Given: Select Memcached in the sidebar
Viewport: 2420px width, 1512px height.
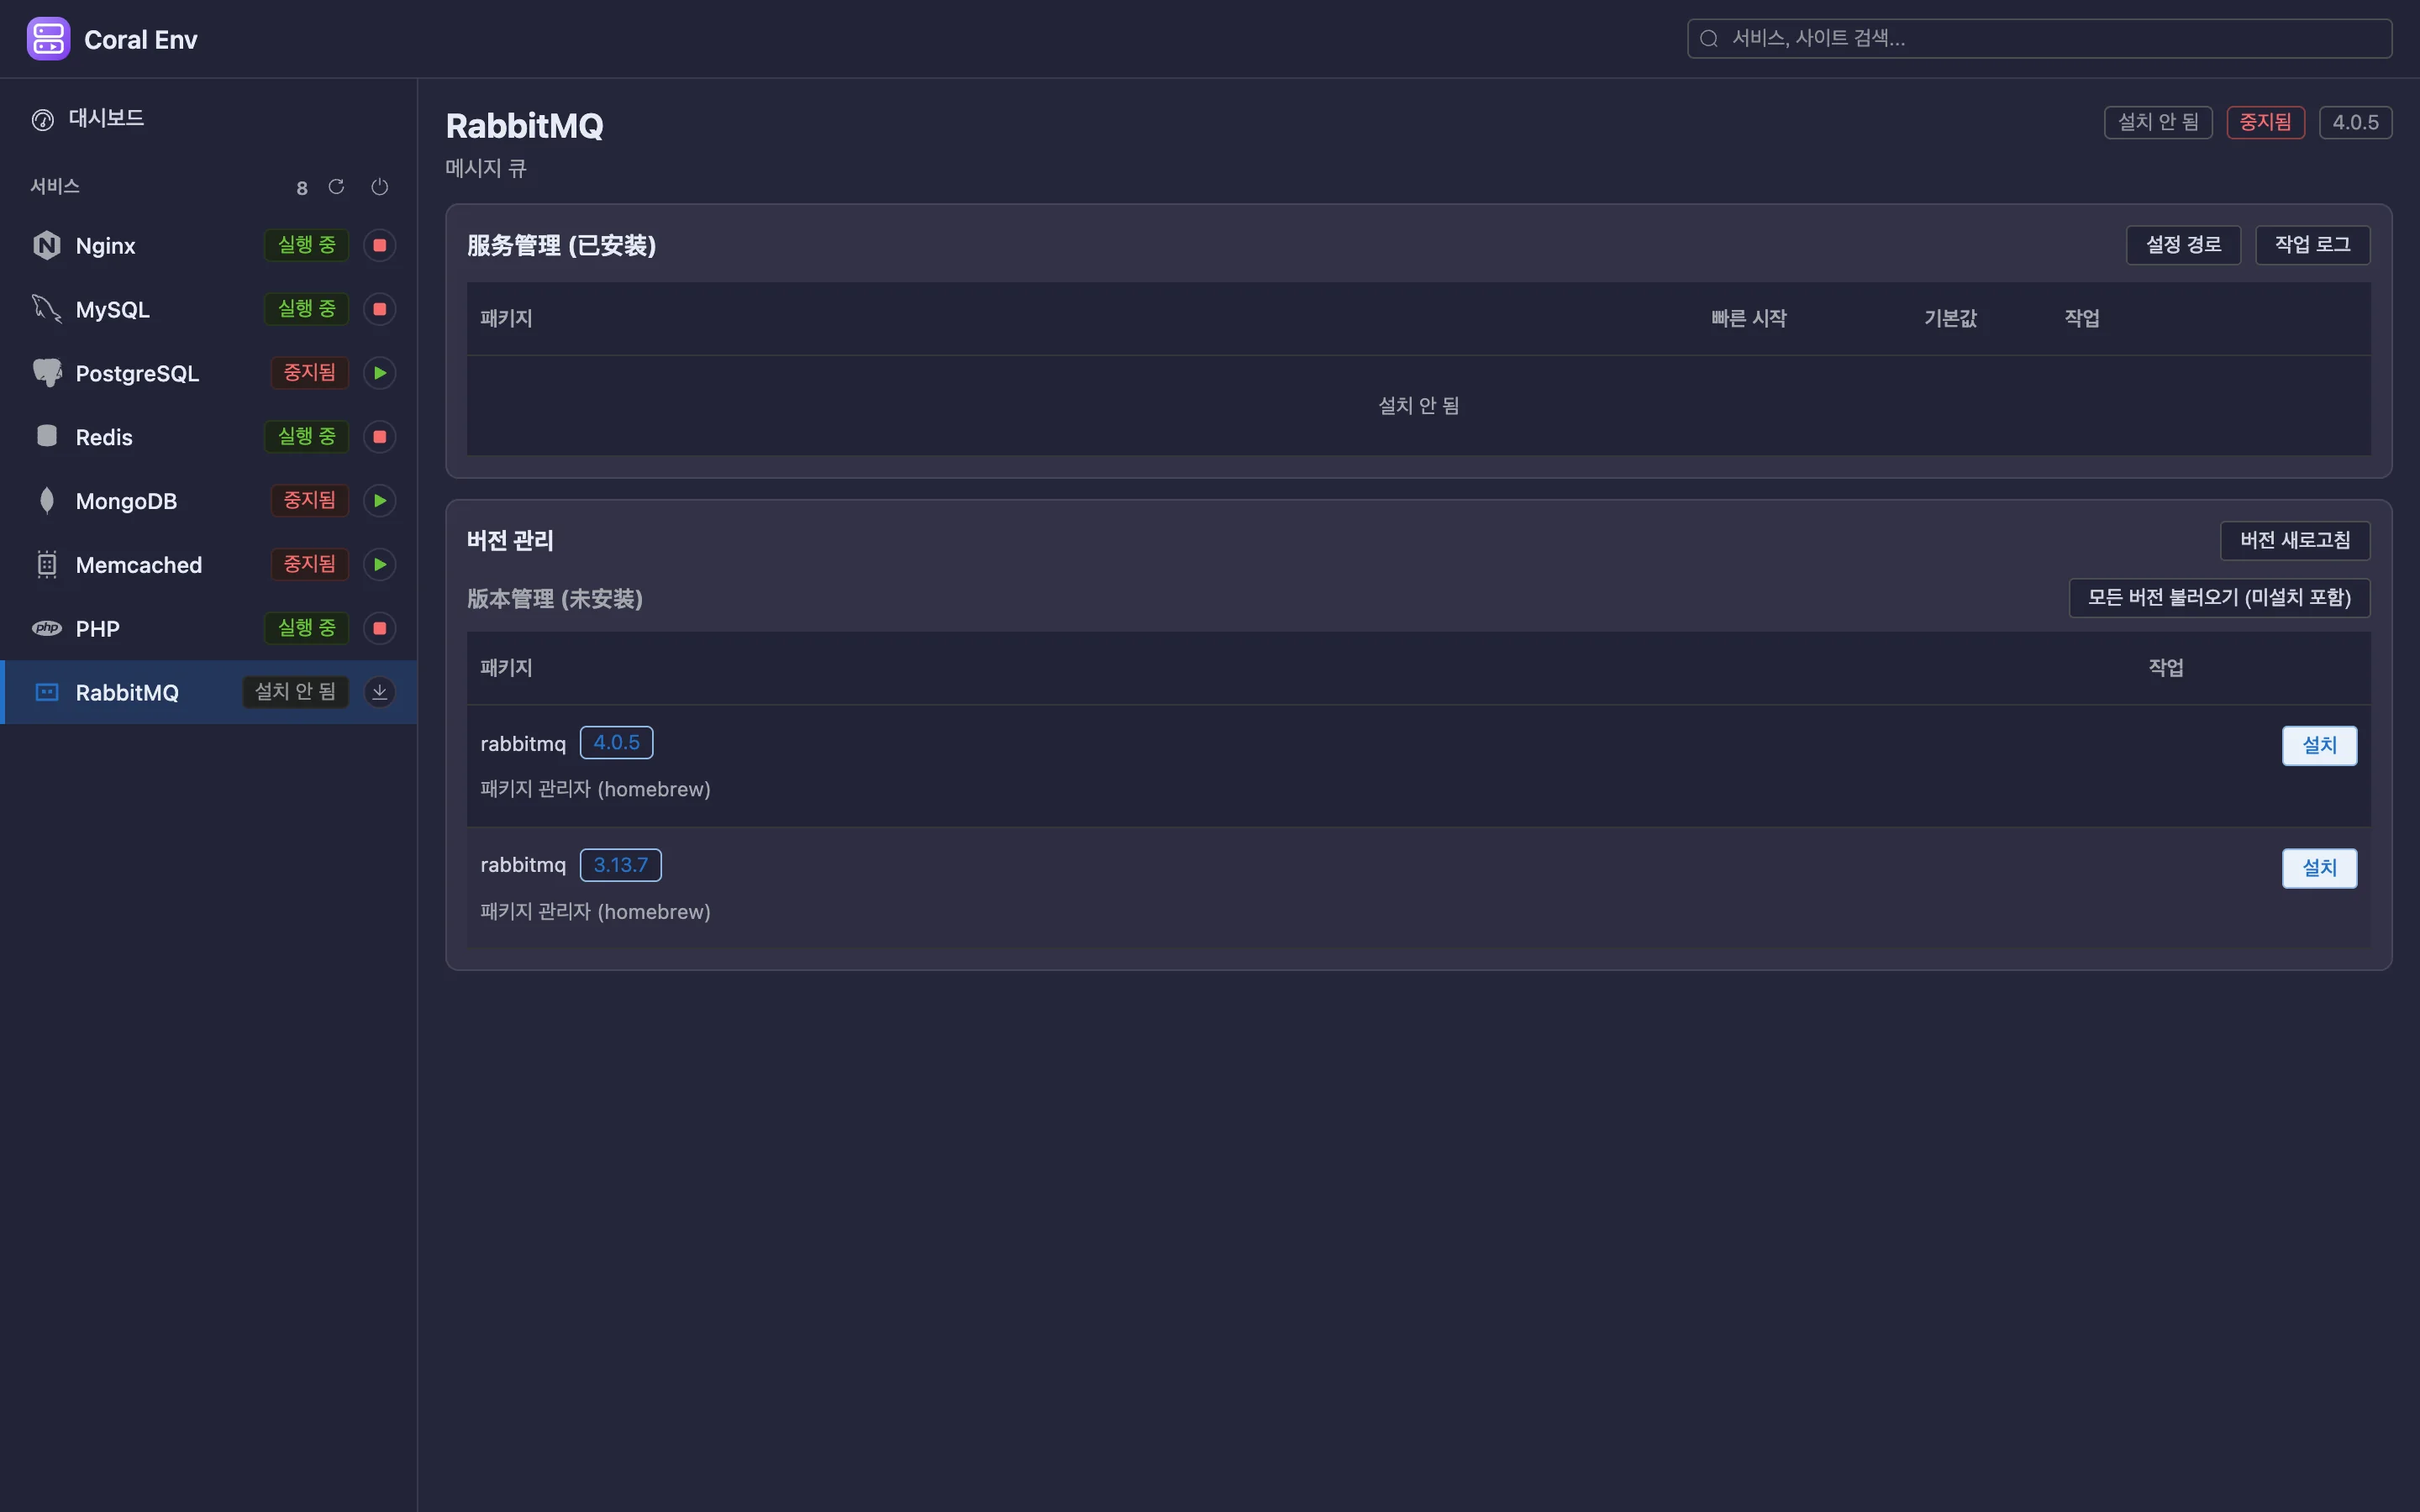Looking at the screenshot, I should pyautogui.click(x=208, y=565).
